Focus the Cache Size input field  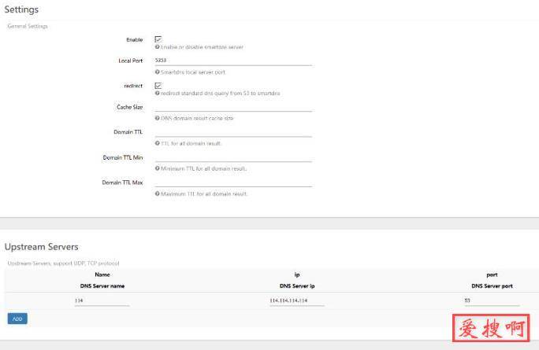pos(233,107)
